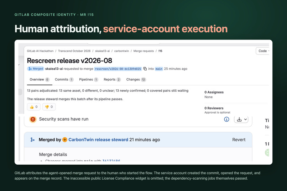Click the thumbs down reaction button
This screenshot has width=287, height=191.
(x=49, y=107)
